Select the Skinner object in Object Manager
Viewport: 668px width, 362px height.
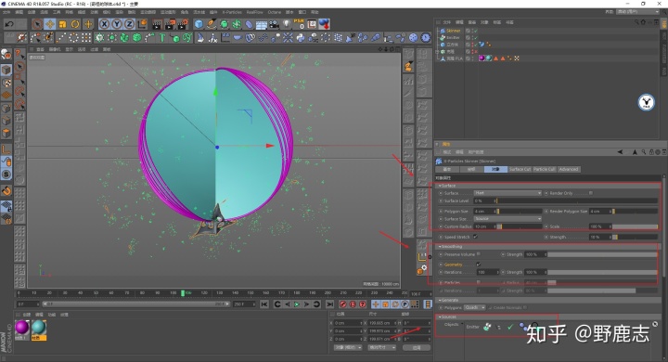(454, 31)
